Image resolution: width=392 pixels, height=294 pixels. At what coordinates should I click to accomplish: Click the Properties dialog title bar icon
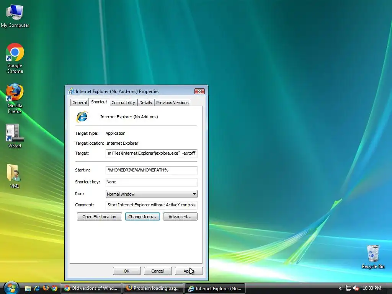tap(71, 91)
